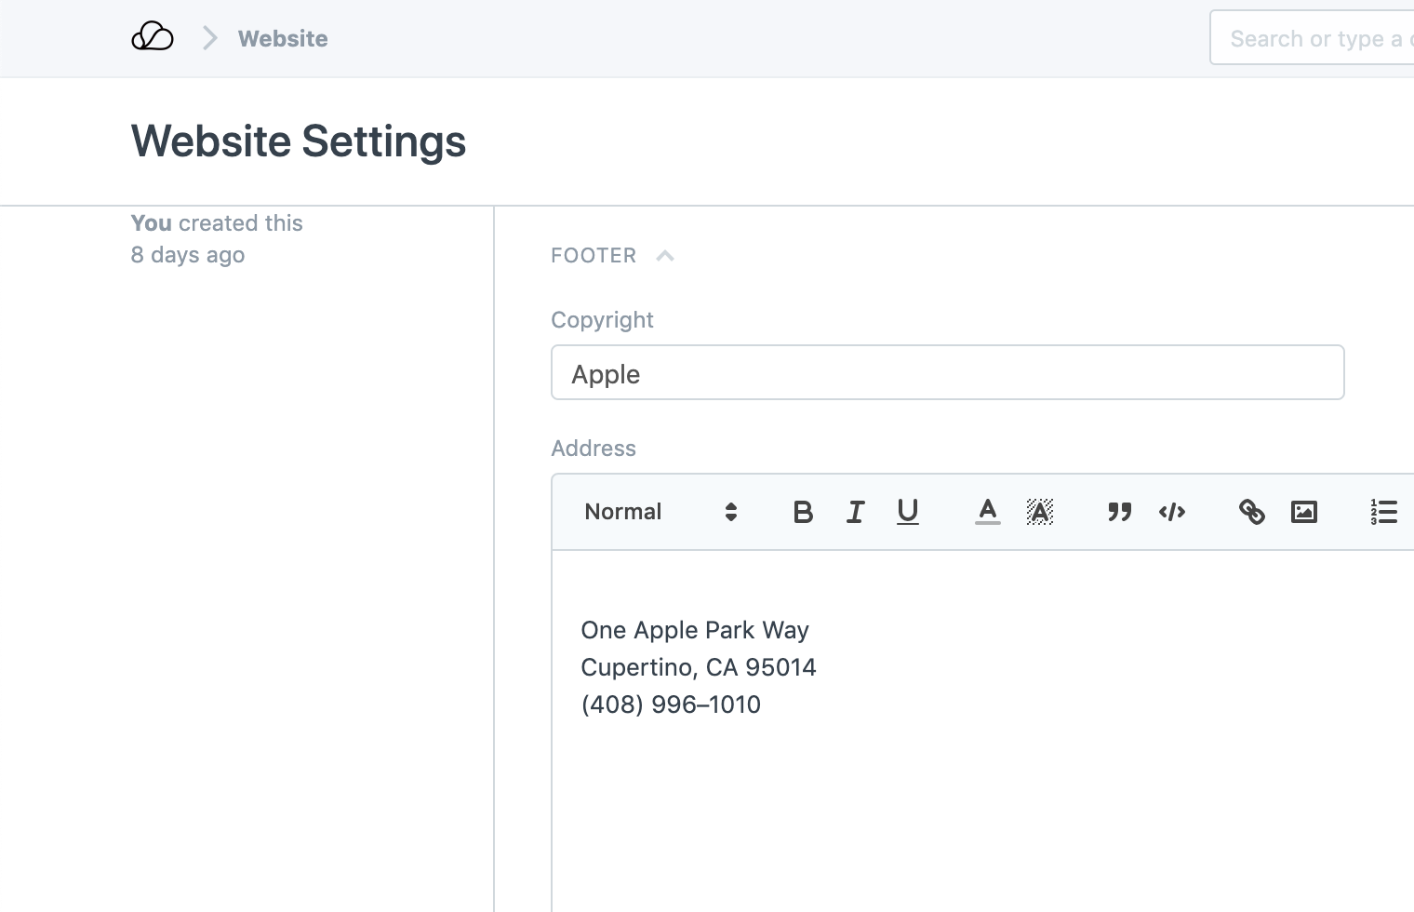Start a numbered list
Image resolution: width=1414 pixels, height=912 pixels.
(x=1383, y=512)
